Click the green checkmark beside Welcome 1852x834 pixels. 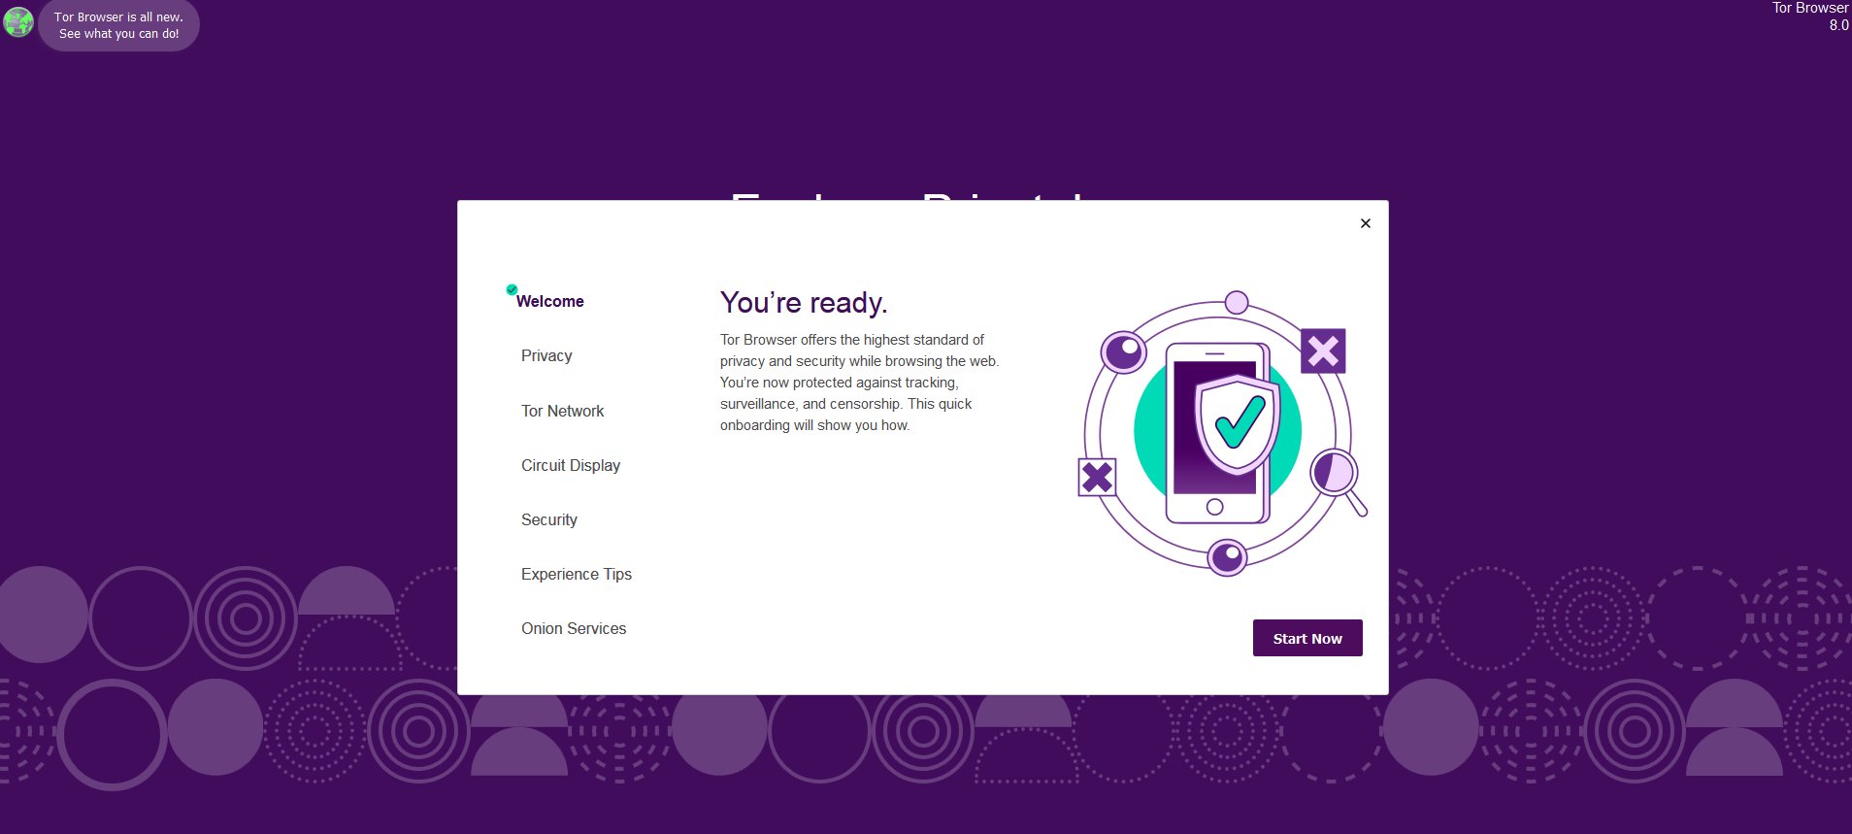pyautogui.click(x=512, y=289)
